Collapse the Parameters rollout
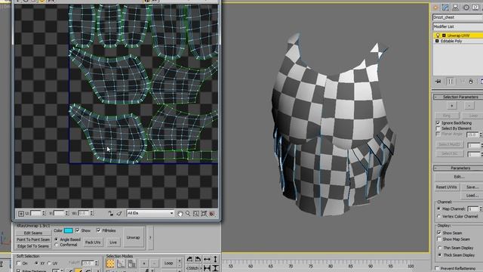Image resolution: width=483 pixels, height=272 pixels. (x=436, y=168)
